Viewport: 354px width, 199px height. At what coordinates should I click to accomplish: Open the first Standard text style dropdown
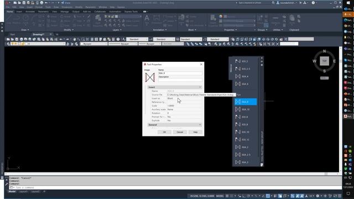[137, 39]
